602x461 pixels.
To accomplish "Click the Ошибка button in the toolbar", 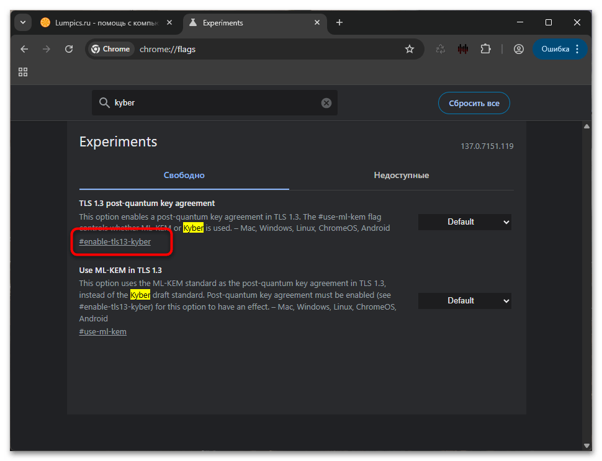I will click(x=554, y=49).
